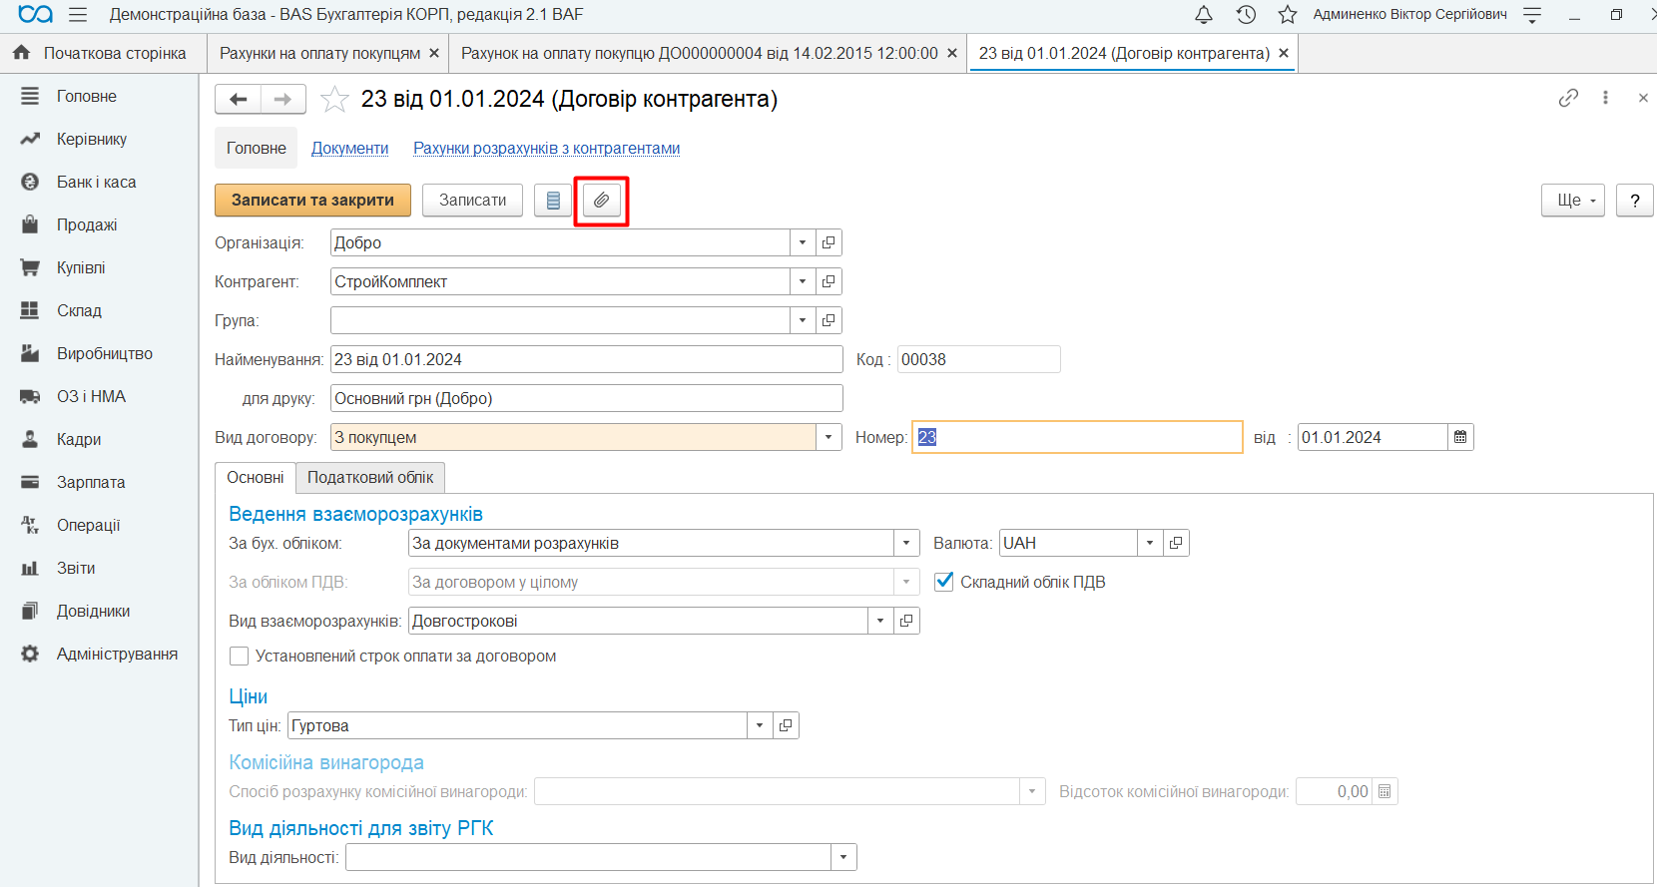Expand Група dropdown list
Image resolution: width=1657 pixels, height=887 pixels.
tap(803, 320)
